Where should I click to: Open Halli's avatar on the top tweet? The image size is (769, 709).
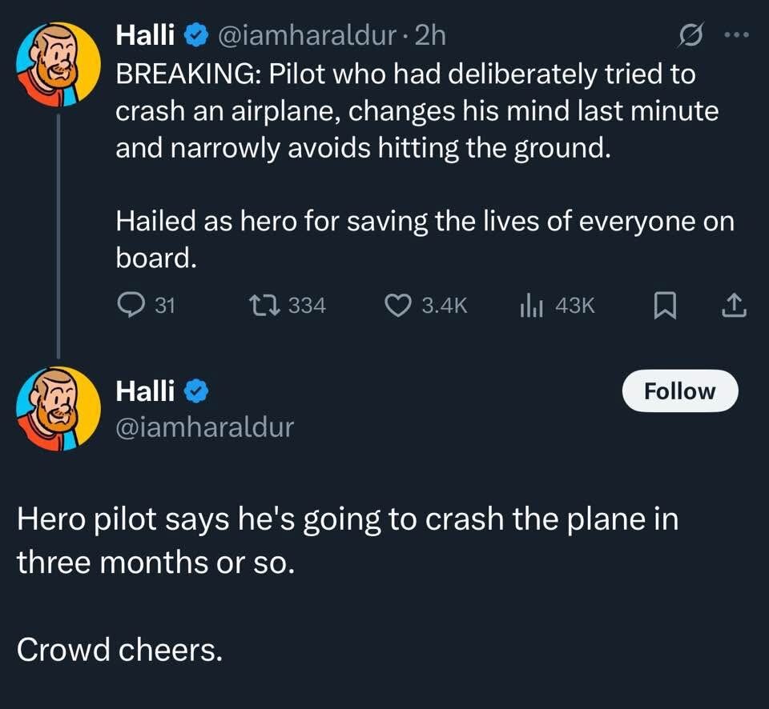(58, 63)
